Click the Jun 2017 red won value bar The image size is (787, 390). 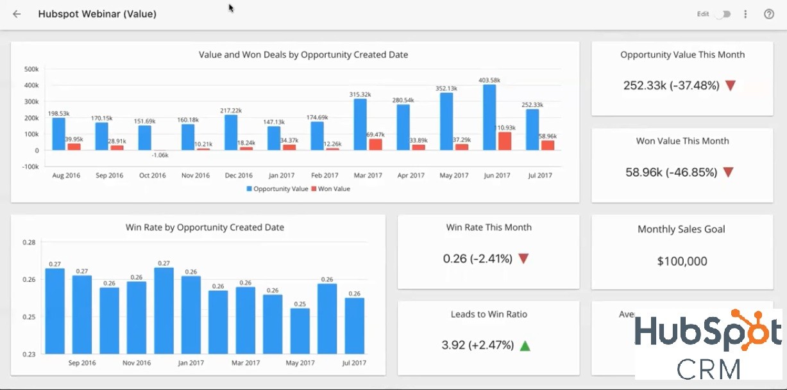point(505,141)
